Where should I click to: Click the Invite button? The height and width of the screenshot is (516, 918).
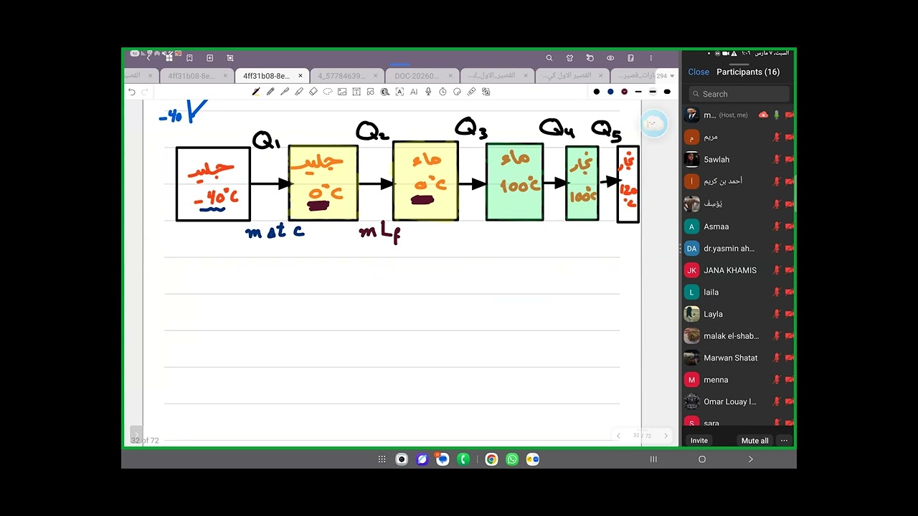pos(699,441)
